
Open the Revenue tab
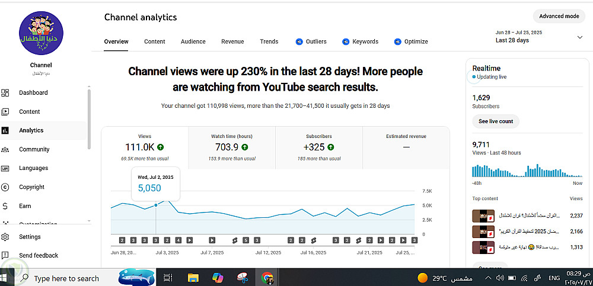232,41
